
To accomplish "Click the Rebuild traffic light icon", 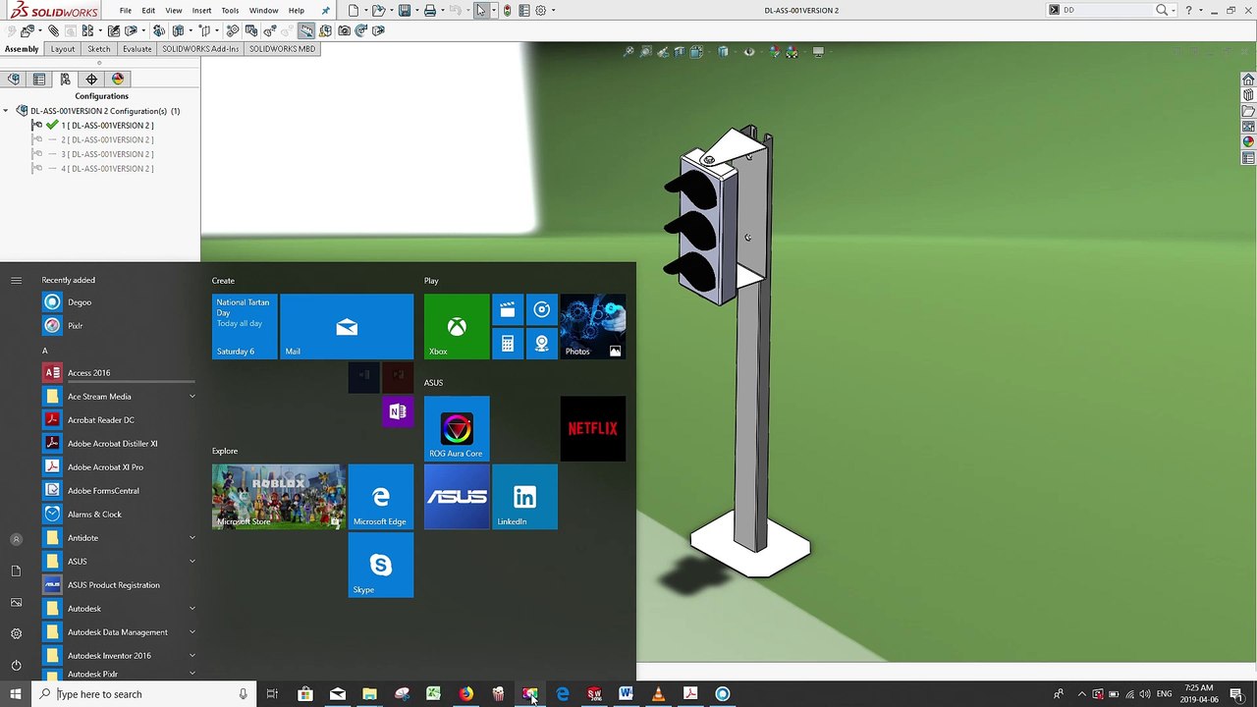I will (x=507, y=10).
